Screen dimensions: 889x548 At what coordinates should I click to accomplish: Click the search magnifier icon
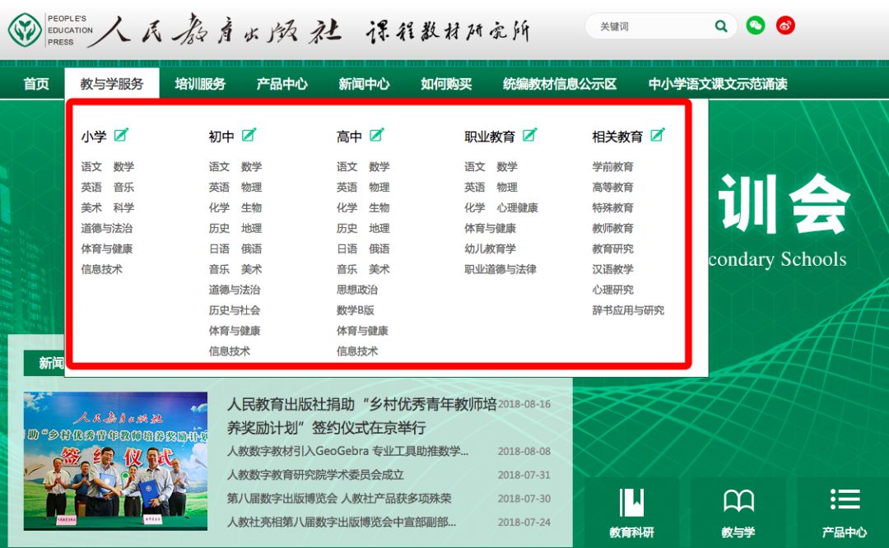click(721, 26)
